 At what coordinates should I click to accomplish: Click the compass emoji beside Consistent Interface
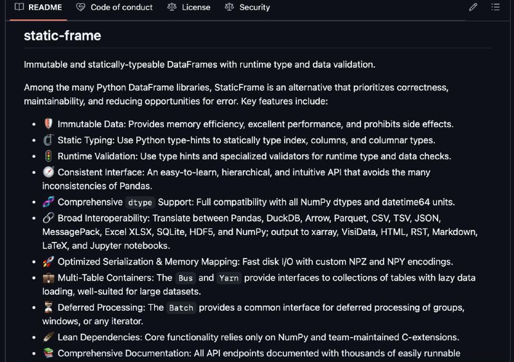coord(48,172)
